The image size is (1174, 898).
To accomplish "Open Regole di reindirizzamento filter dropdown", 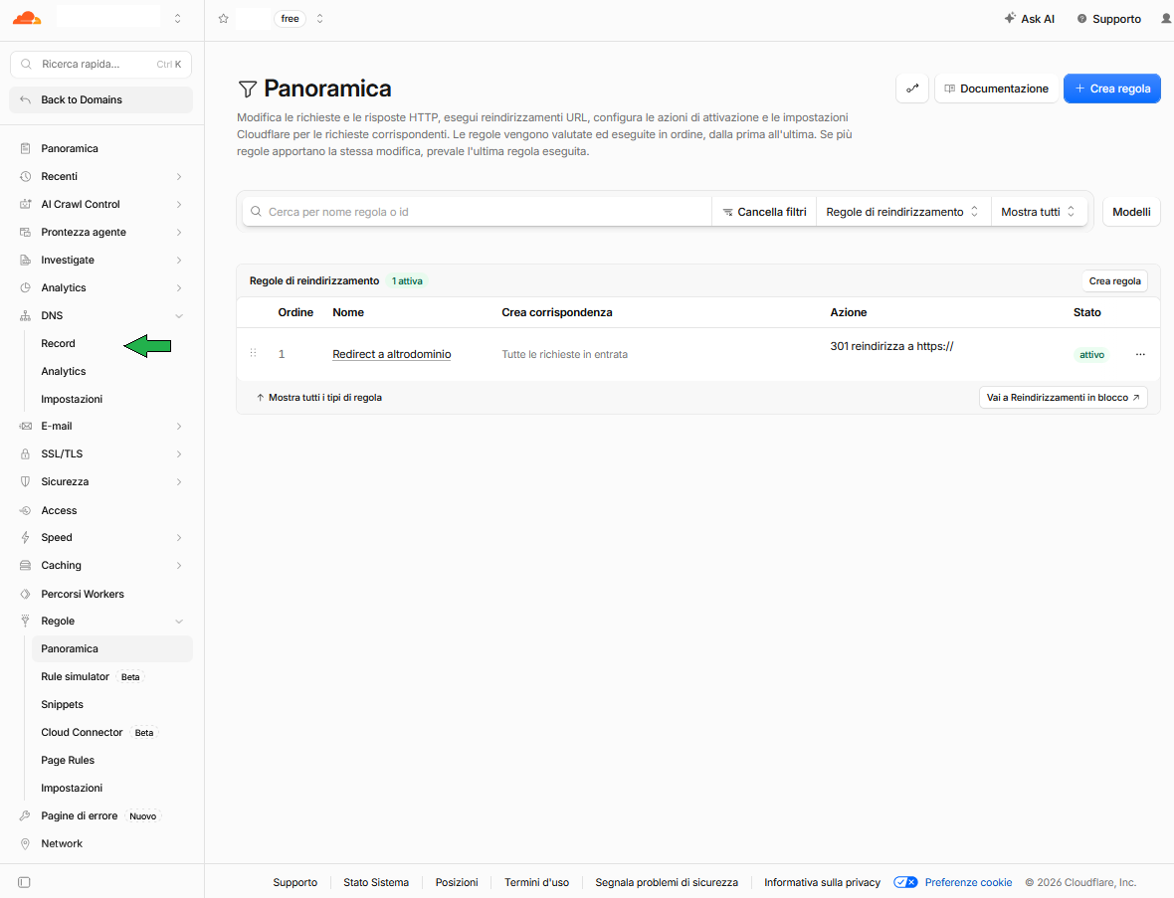I will (x=903, y=212).
